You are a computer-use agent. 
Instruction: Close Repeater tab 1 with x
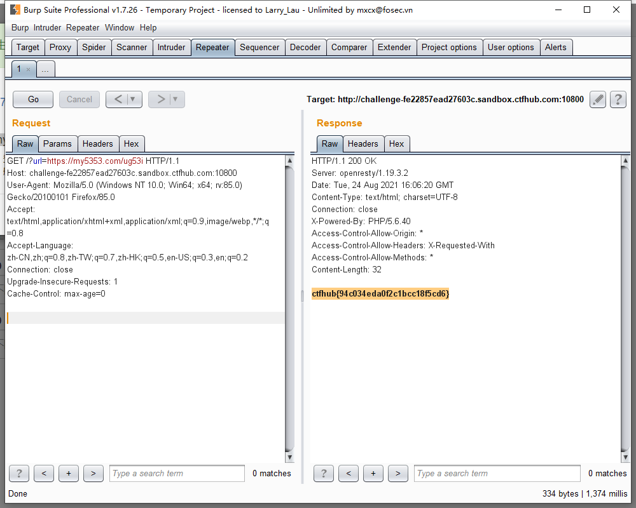click(x=29, y=70)
